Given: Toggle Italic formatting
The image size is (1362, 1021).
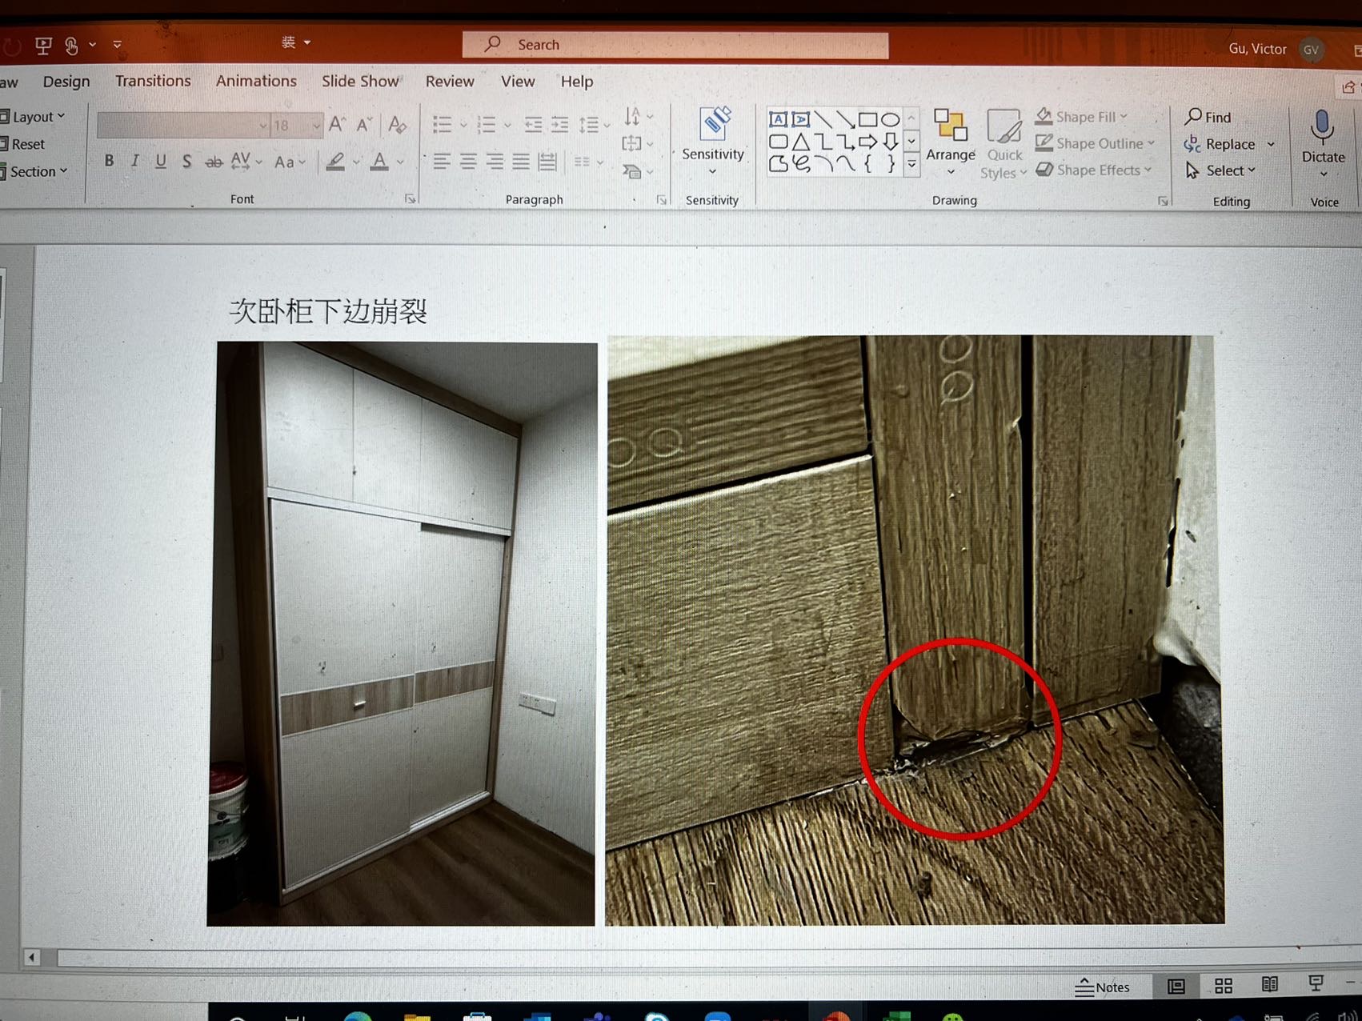Looking at the screenshot, I should (135, 161).
